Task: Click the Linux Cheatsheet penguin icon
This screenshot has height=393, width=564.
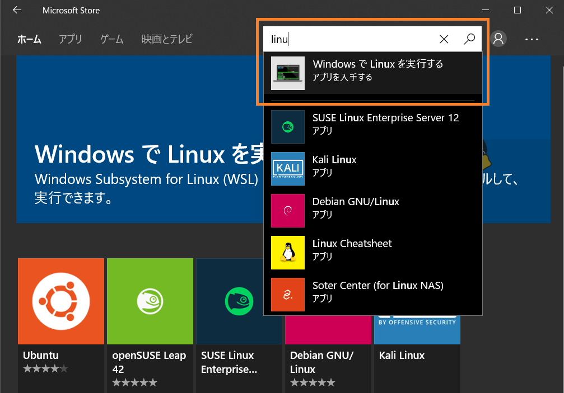Action: click(288, 253)
